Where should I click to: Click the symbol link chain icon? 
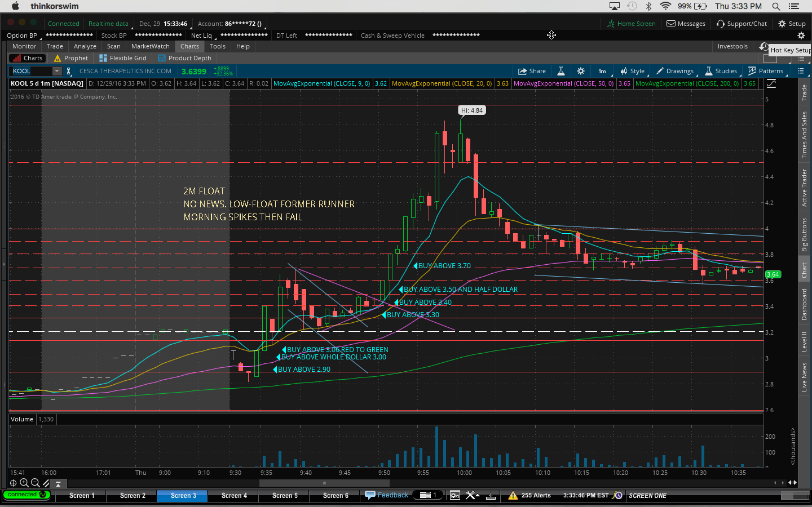69,71
